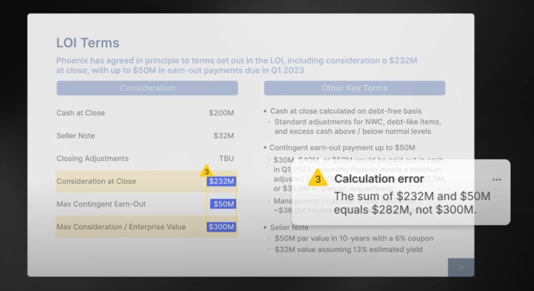534x291 pixels.
Task: Click the Consideration column header
Action: coord(147,88)
